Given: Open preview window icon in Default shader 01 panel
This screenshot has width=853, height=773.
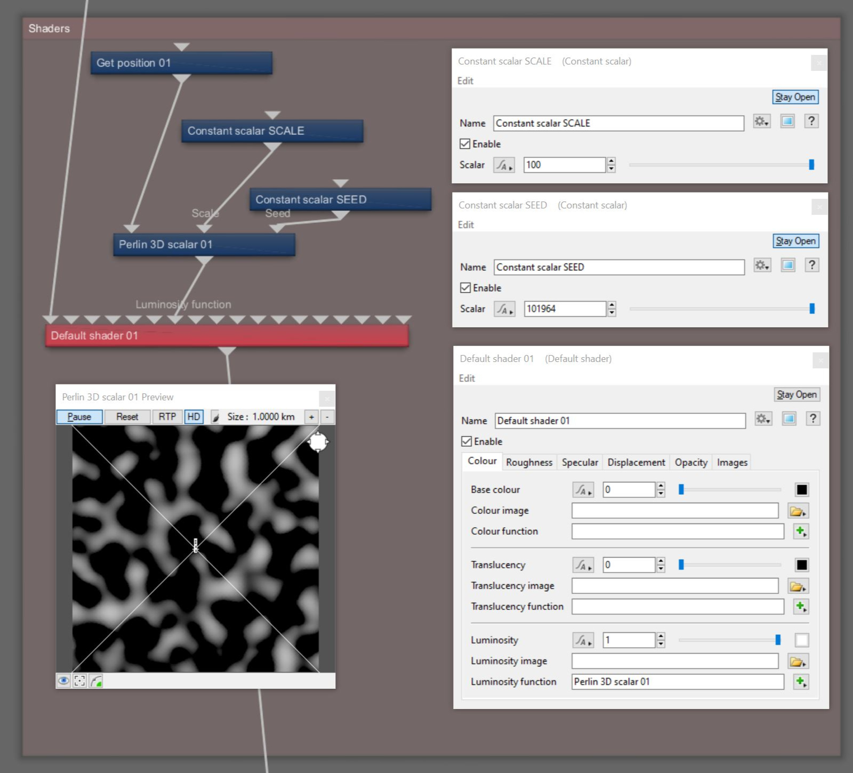Looking at the screenshot, I should point(789,419).
